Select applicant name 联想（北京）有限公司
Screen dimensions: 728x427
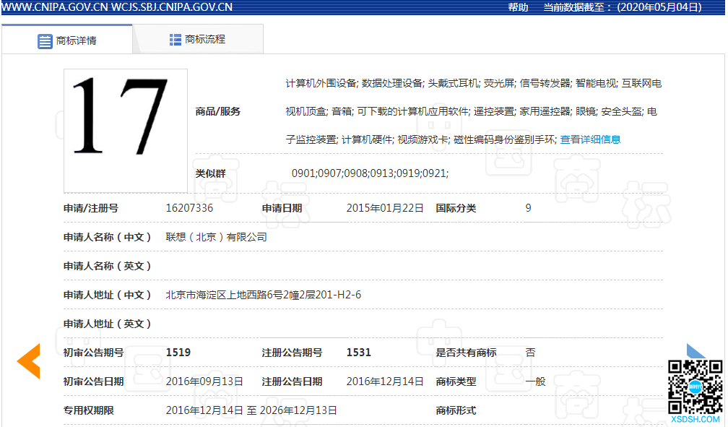[x=217, y=237]
